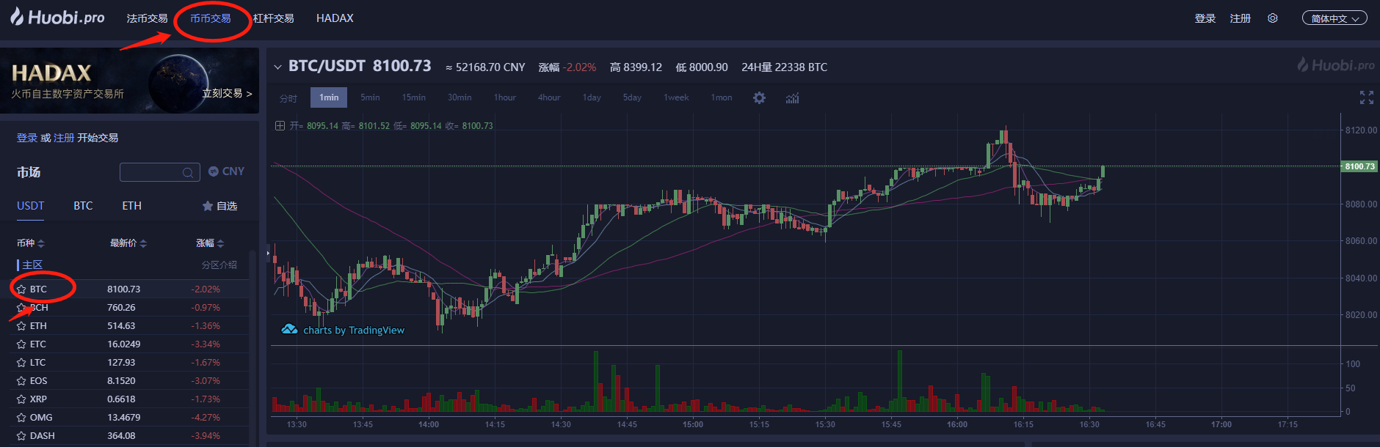Image resolution: width=1380 pixels, height=447 pixels.
Task: Select 1hour chart interval
Action: pyautogui.click(x=505, y=97)
